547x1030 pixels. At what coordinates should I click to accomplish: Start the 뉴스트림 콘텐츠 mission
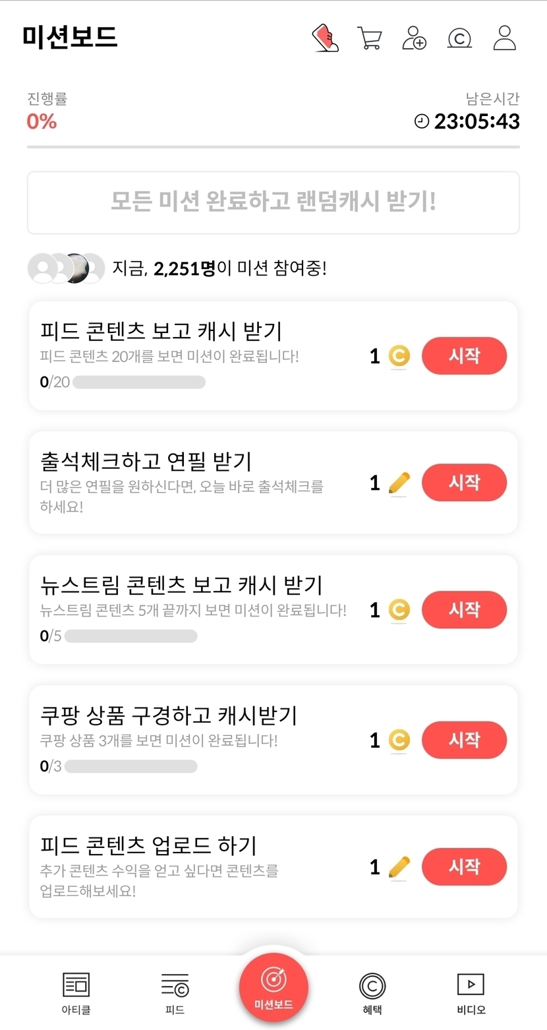[x=464, y=610]
